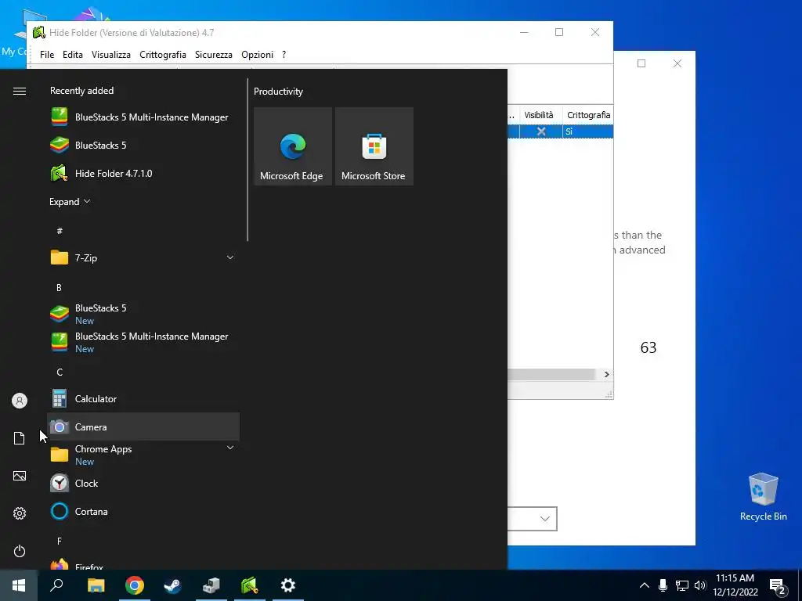
Task: Open File Explorer from taskbar
Action: coord(96,585)
